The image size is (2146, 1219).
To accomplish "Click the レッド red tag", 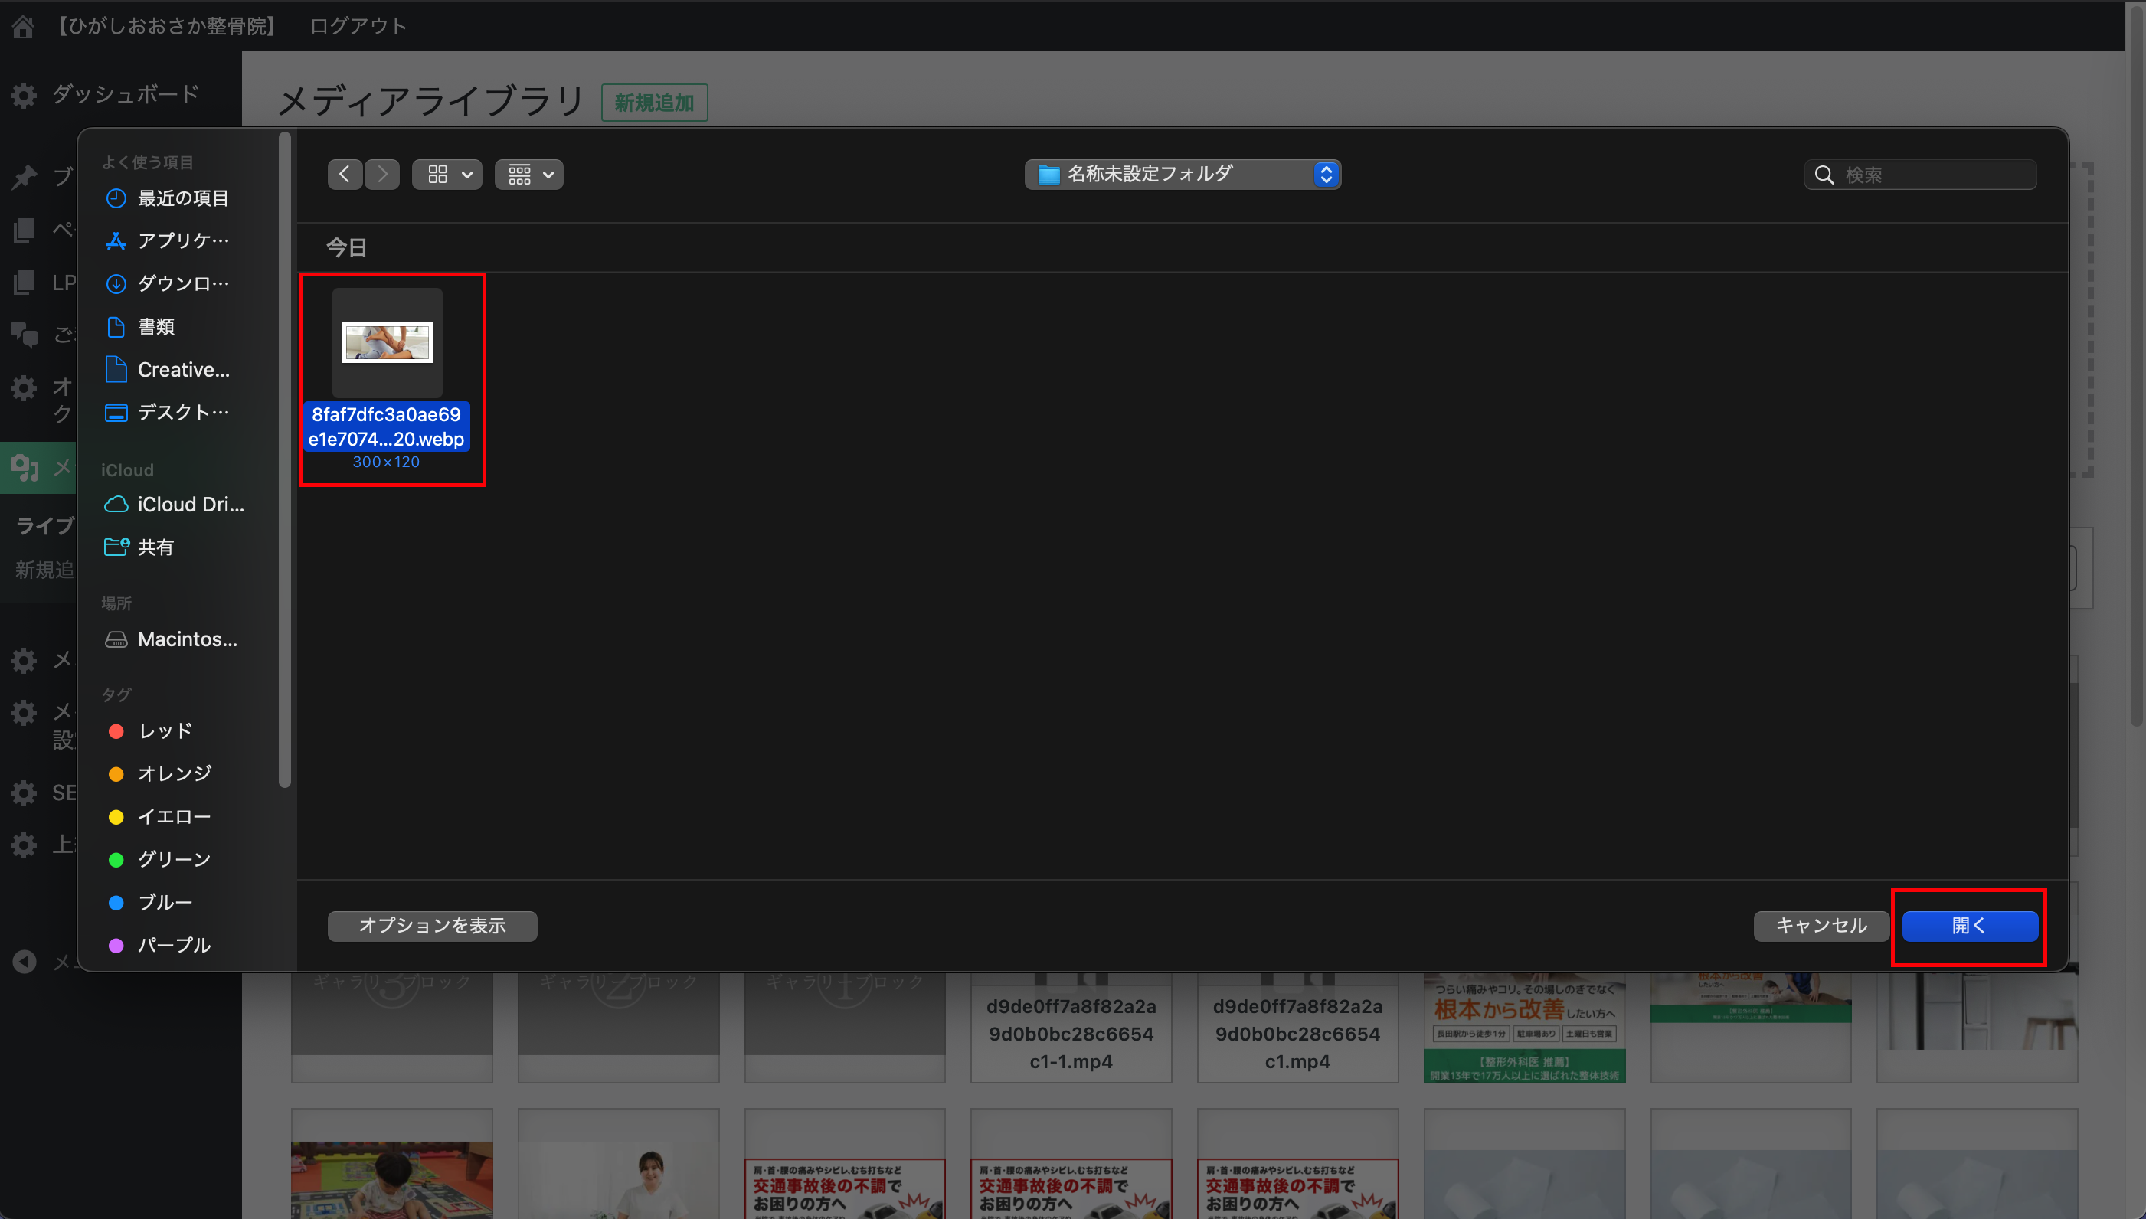I will [x=165, y=731].
